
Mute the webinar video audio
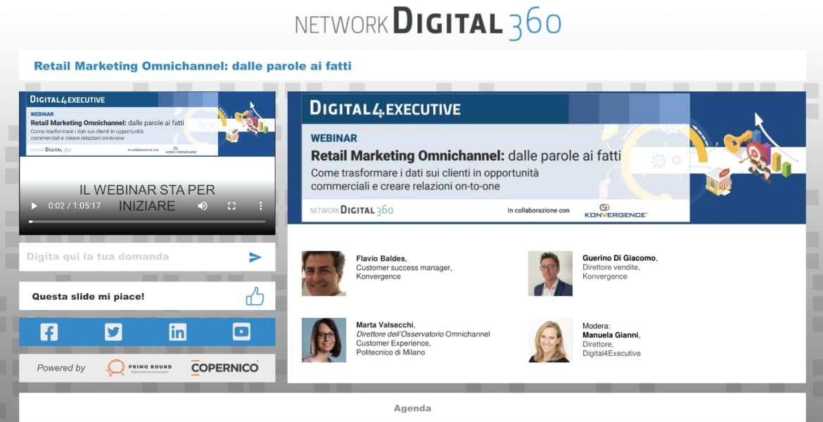pyautogui.click(x=203, y=206)
